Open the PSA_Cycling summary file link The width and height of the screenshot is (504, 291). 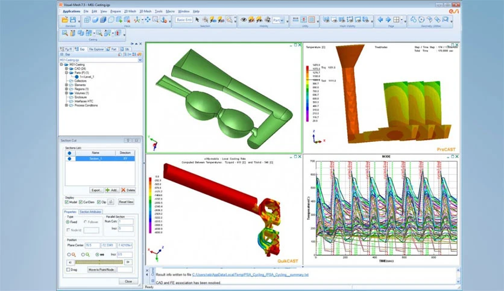[250, 275]
